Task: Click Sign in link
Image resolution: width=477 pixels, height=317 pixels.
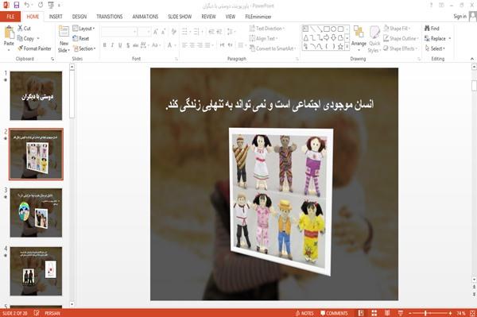Action: point(460,17)
